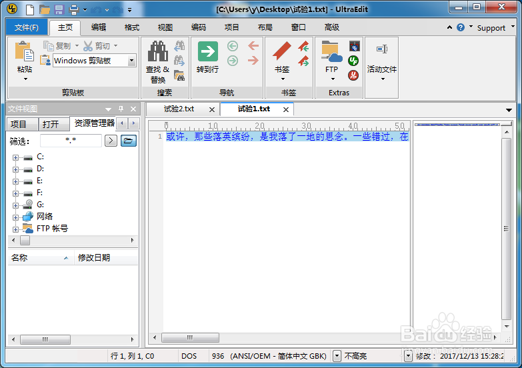522x368 pixels.
Task: Click the help question mark icon
Action: tap(461, 27)
